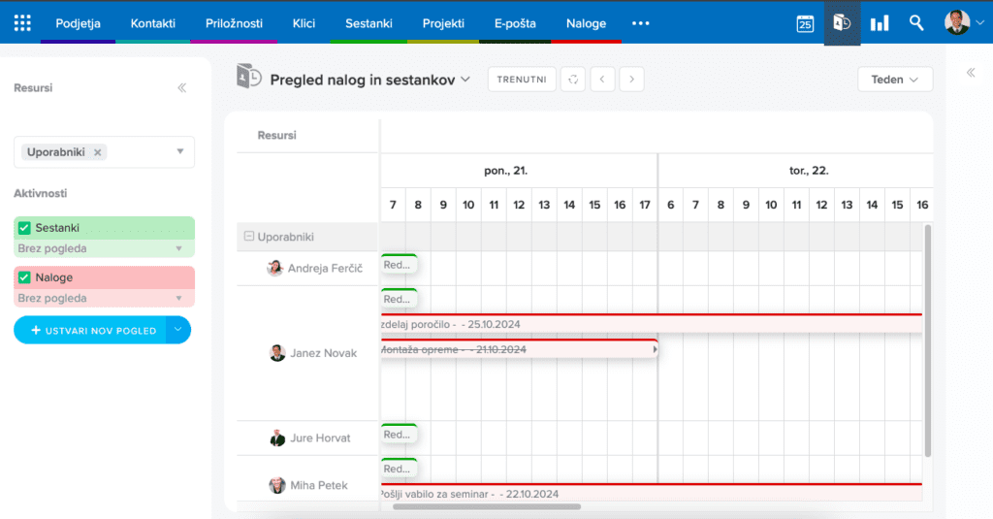
Task: Go to previous period with left arrow
Action: 603,80
